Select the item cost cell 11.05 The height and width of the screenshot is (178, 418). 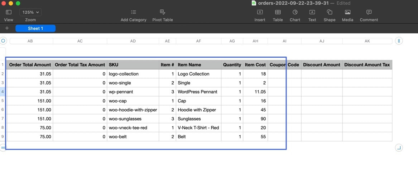[x=255, y=92]
